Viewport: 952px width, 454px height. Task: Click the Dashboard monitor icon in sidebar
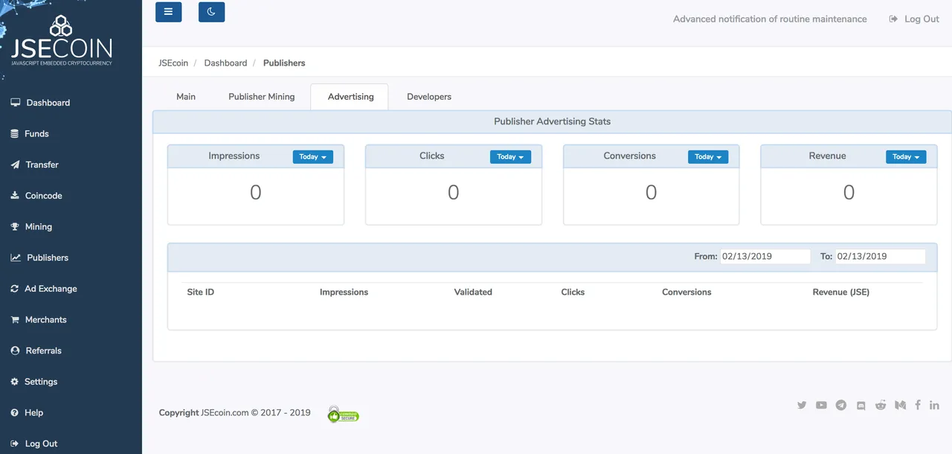click(x=16, y=103)
